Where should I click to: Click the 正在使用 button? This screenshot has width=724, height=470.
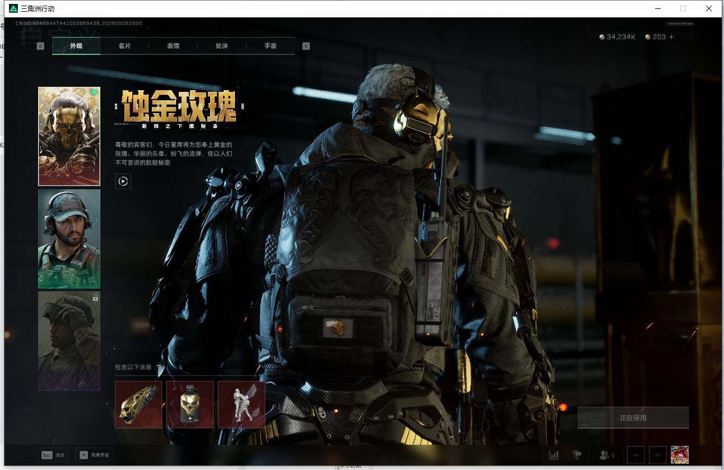[633, 418]
